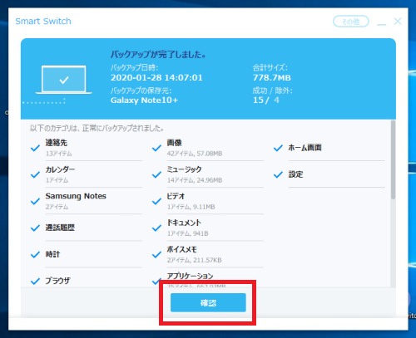This screenshot has height=338, width=416.
Task: Click the 1アイテム, 941B documents detail
Action: pos(188,233)
